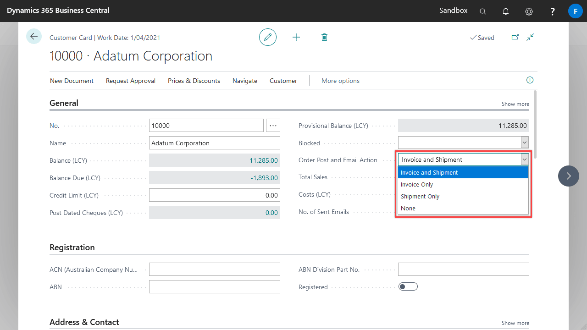Delete the customer with trash icon
Image resolution: width=587 pixels, height=330 pixels.
[324, 37]
